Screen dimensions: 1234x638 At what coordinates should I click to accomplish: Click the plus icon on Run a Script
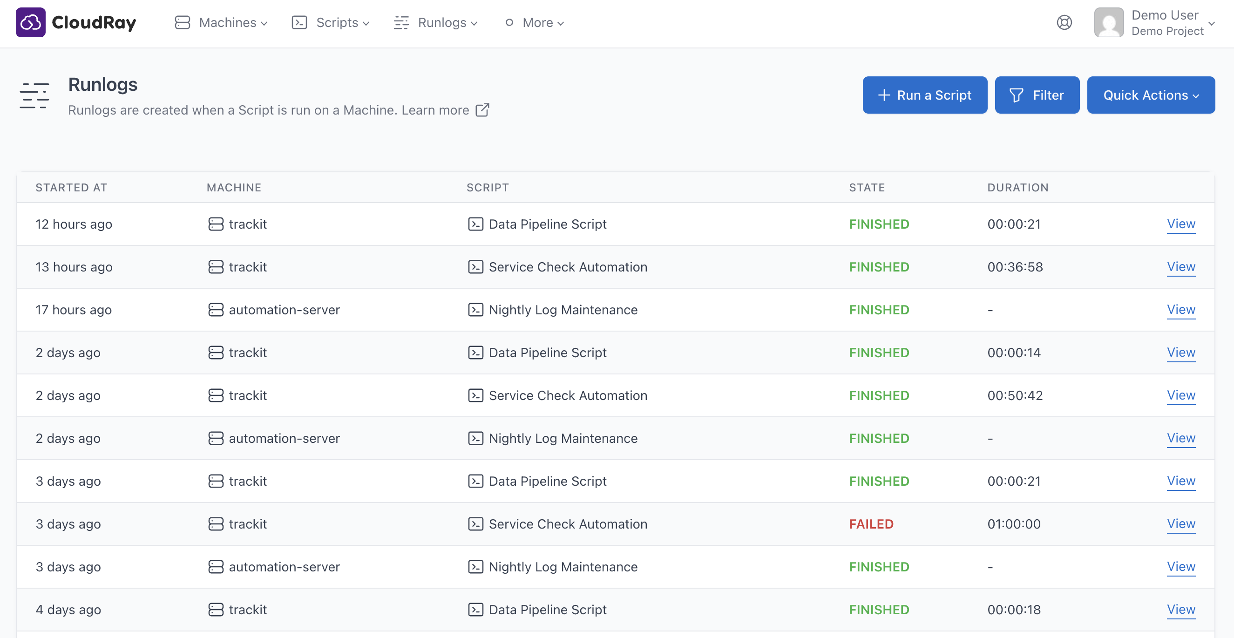[x=884, y=95]
